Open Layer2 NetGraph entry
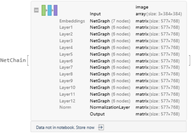The height and width of the screenshot is (133, 192). tap(110, 34)
